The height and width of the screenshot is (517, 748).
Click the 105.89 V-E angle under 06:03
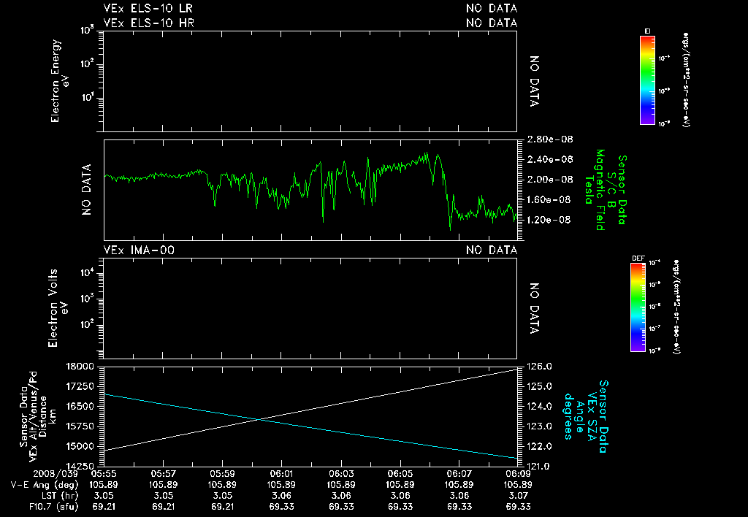coord(340,485)
